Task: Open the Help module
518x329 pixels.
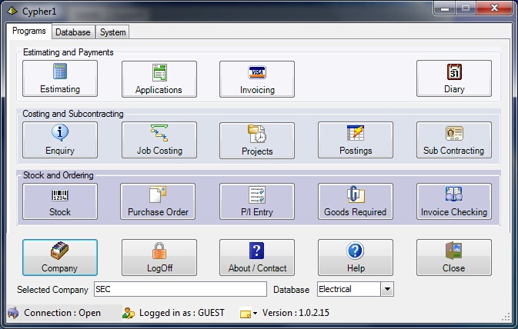Action: point(356,258)
